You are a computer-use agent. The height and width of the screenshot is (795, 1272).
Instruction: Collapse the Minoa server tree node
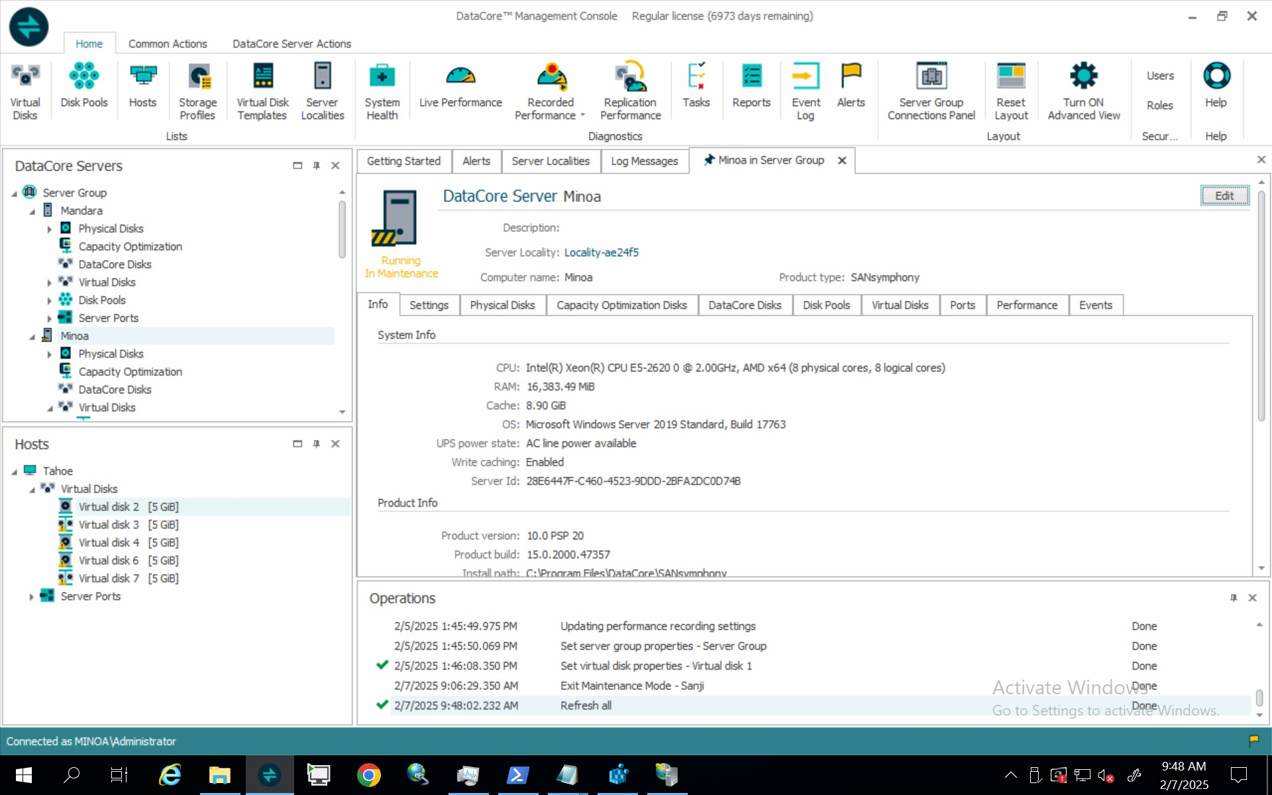[x=32, y=337]
